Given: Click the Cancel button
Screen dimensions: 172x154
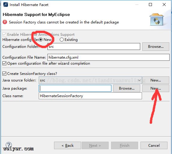Looking at the screenshot, I should (x=154, y=145).
